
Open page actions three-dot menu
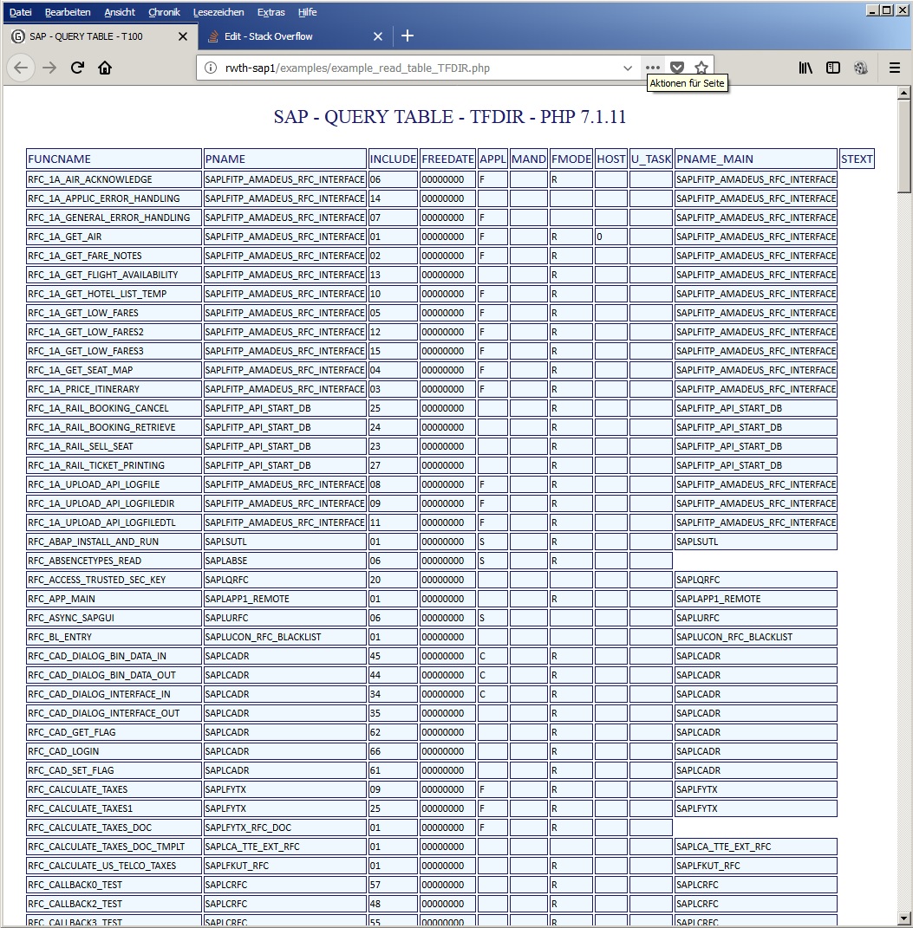coord(653,68)
